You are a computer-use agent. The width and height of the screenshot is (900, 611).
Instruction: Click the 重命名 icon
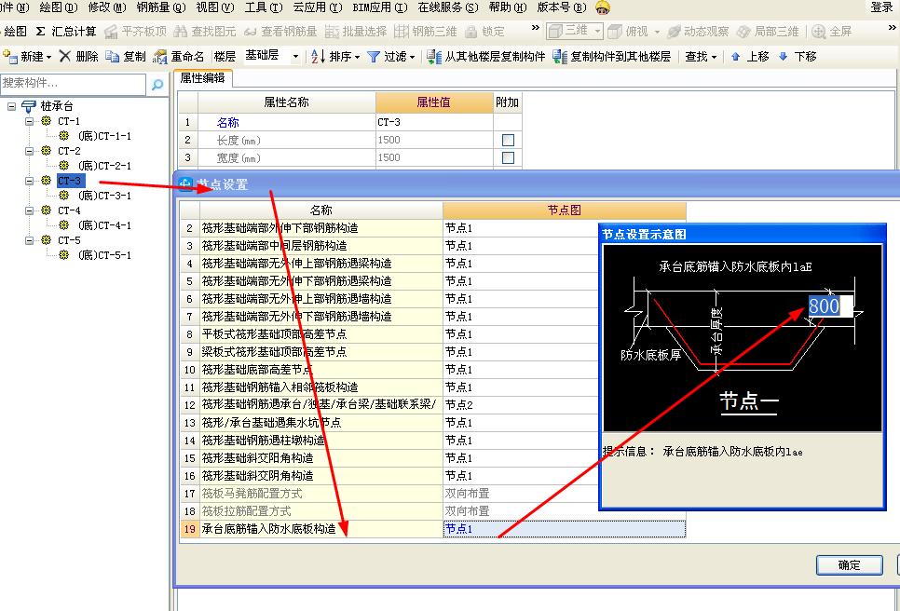159,56
